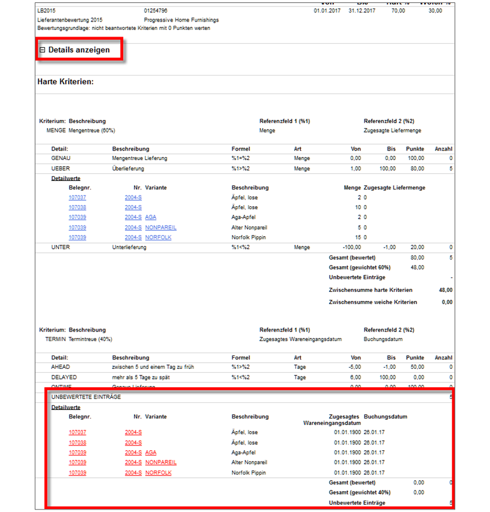490x512 pixels.
Task: Select the vendor name Progressive Home Furnishings
Action: click(181, 20)
